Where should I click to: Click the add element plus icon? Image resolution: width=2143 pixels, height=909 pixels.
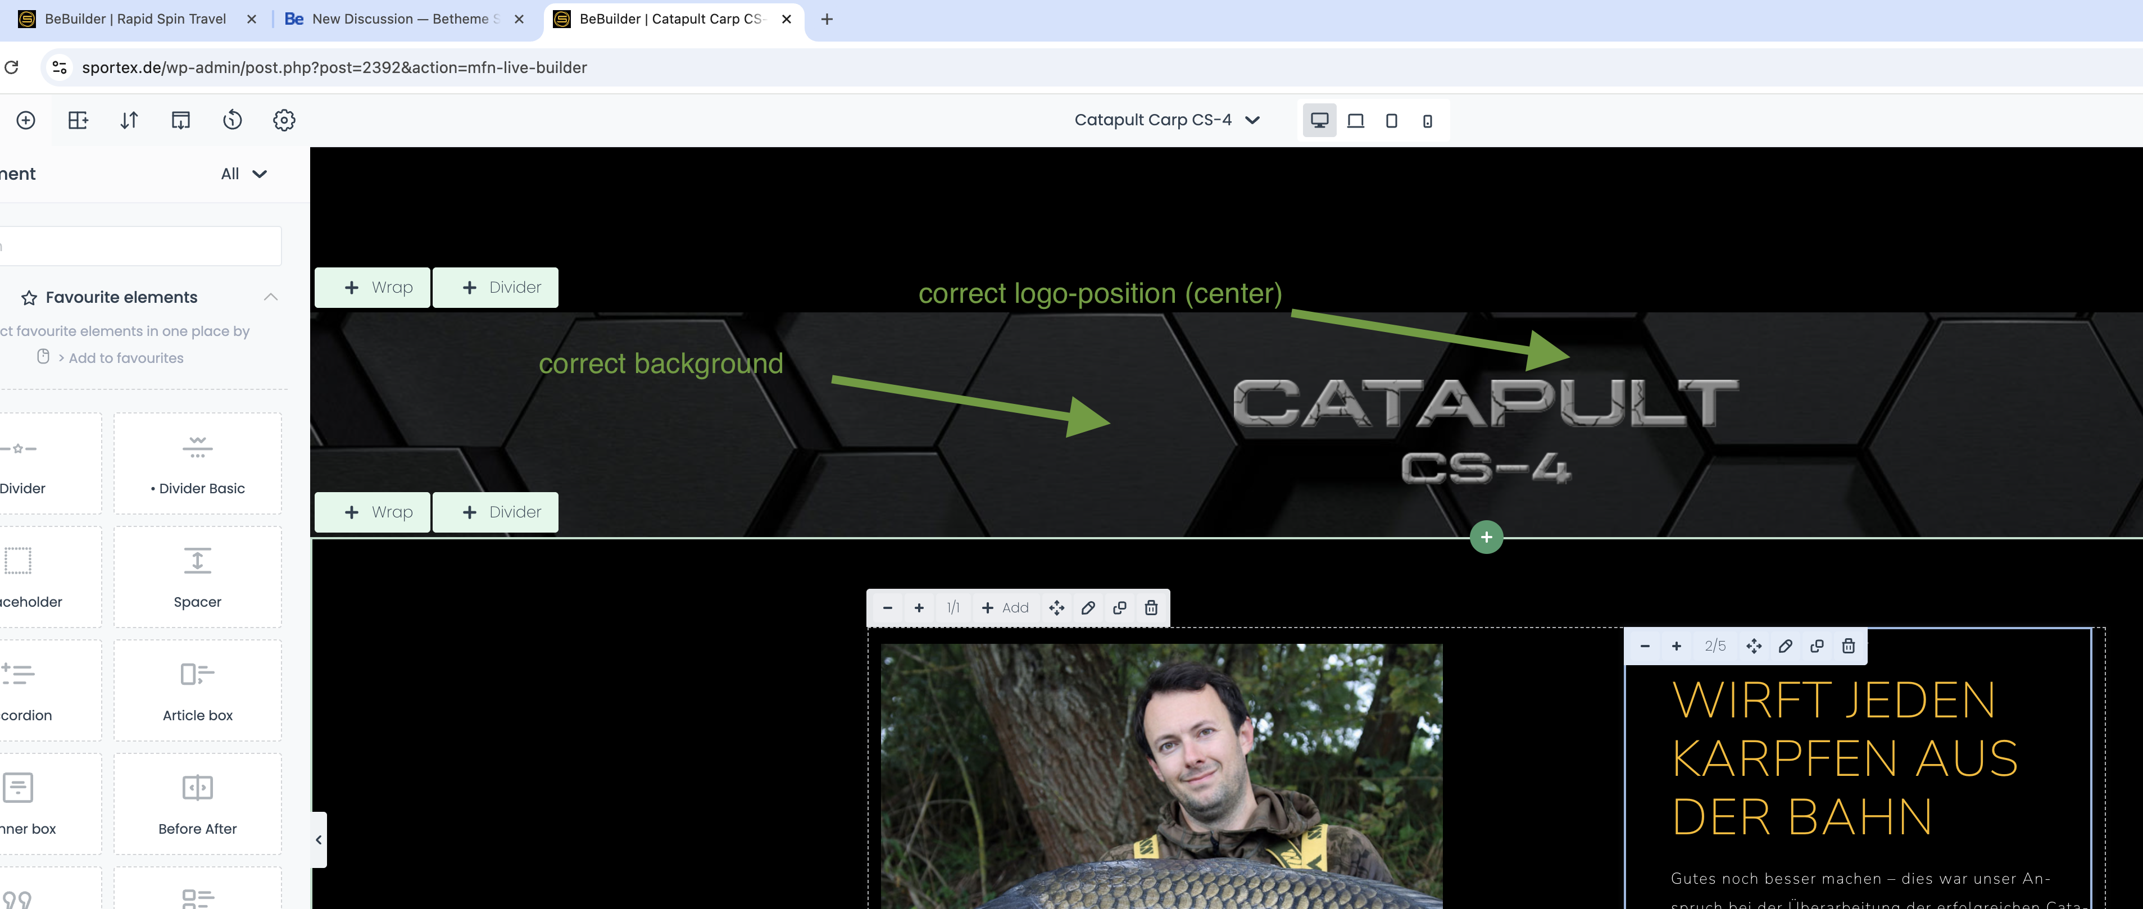tap(26, 120)
